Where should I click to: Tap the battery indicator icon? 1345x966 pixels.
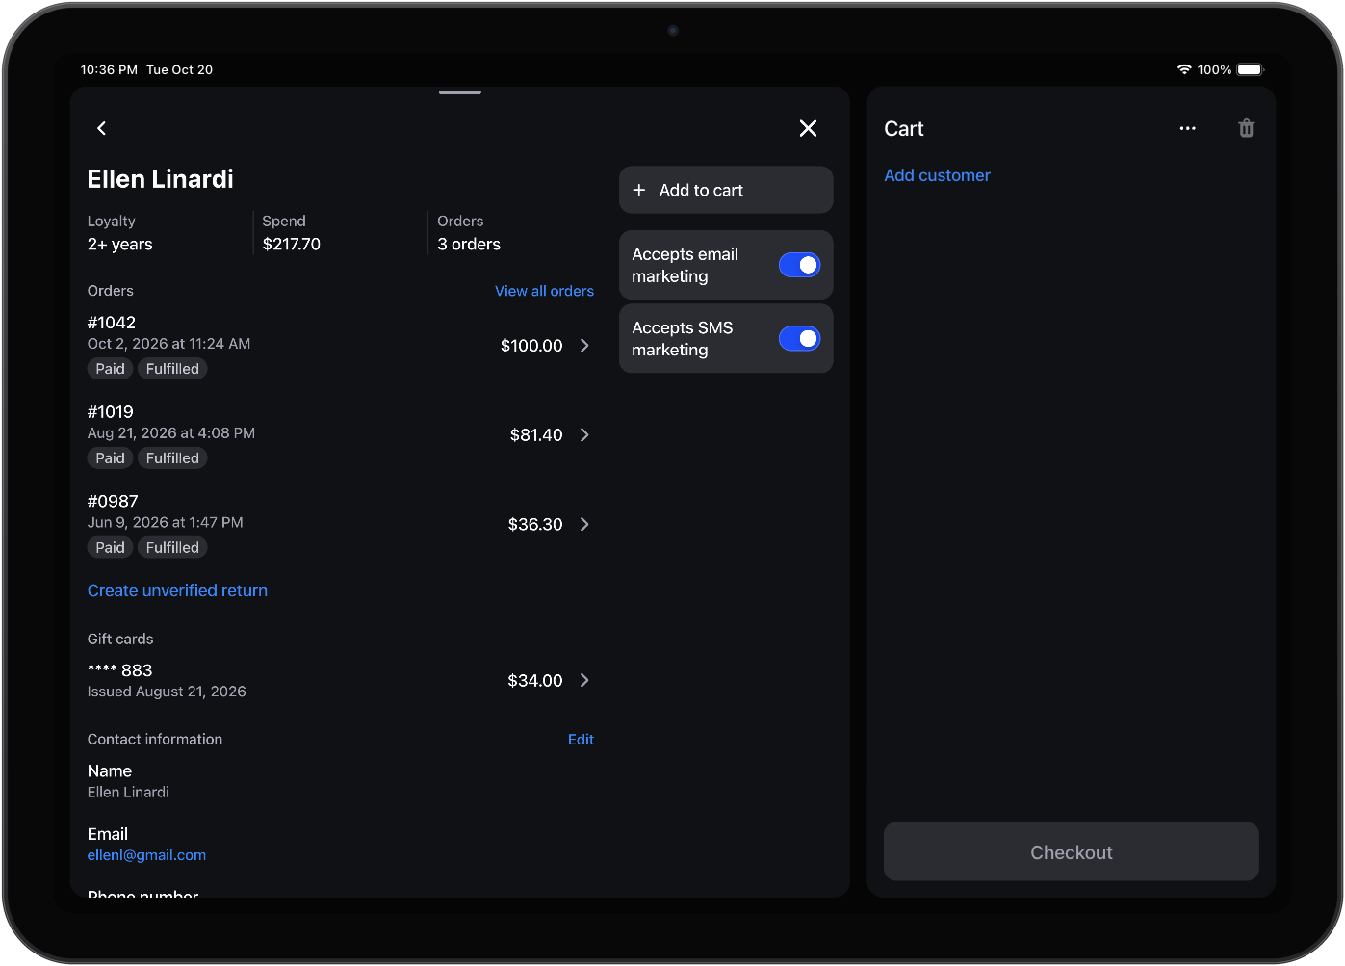pyautogui.click(x=1251, y=69)
